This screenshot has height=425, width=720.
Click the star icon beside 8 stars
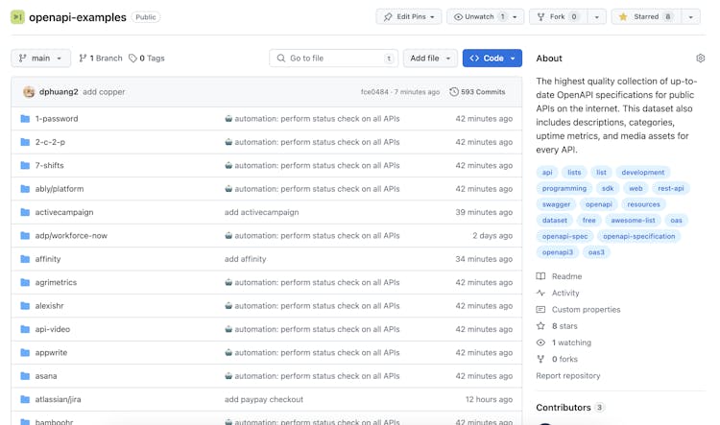540,326
